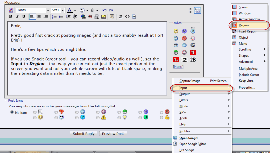The width and height of the screenshot is (270, 153).
Task: Expand the Filters submenu
Action: pyautogui.click(x=202, y=100)
